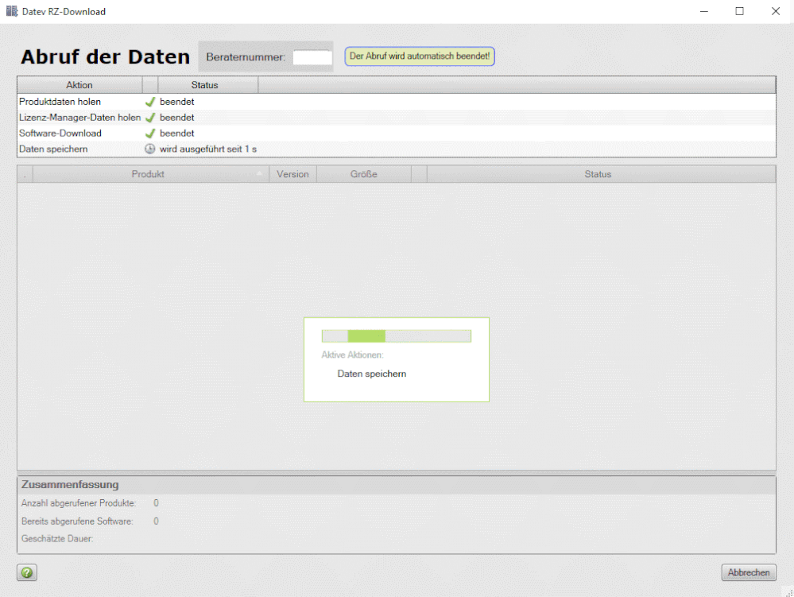
Task: Click 'Der Abruf wird automatisch beendet!' notice
Action: point(420,56)
